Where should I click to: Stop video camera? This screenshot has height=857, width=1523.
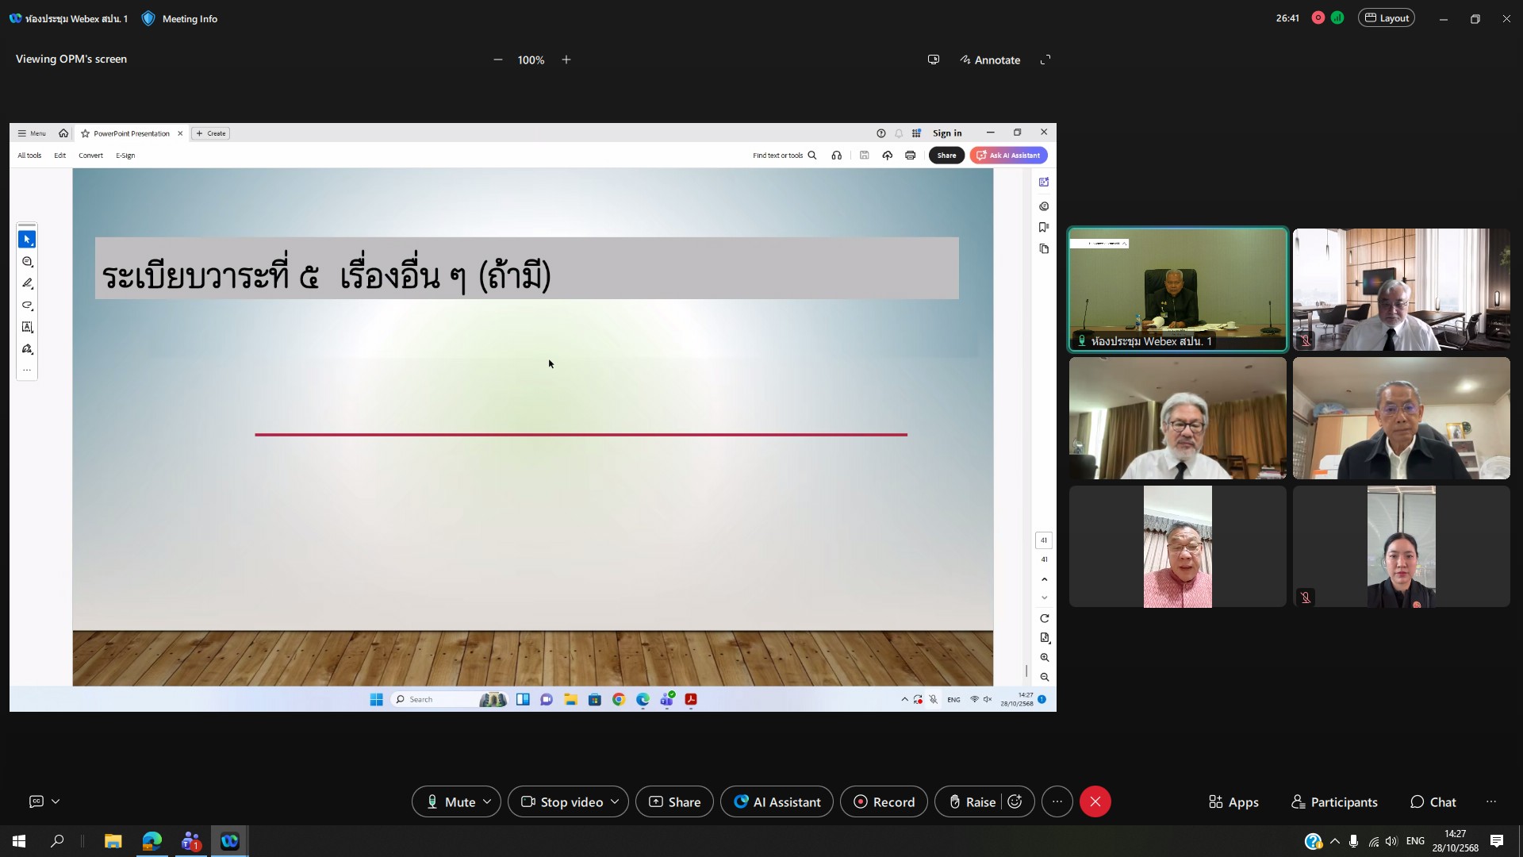pyautogui.click(x=562, y=801)
